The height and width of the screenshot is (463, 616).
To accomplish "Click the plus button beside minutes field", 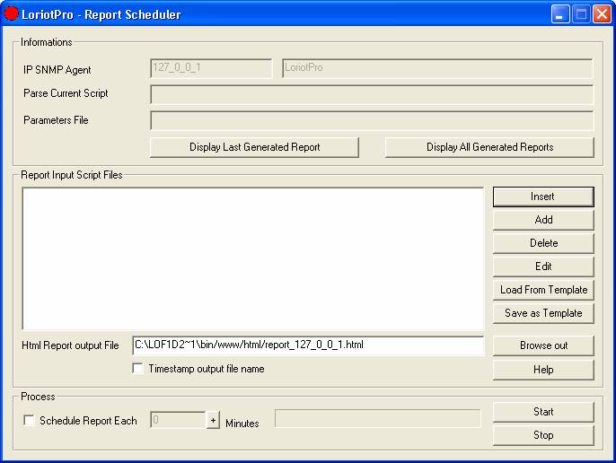I will pyautogui.click(x=213, y=420).
